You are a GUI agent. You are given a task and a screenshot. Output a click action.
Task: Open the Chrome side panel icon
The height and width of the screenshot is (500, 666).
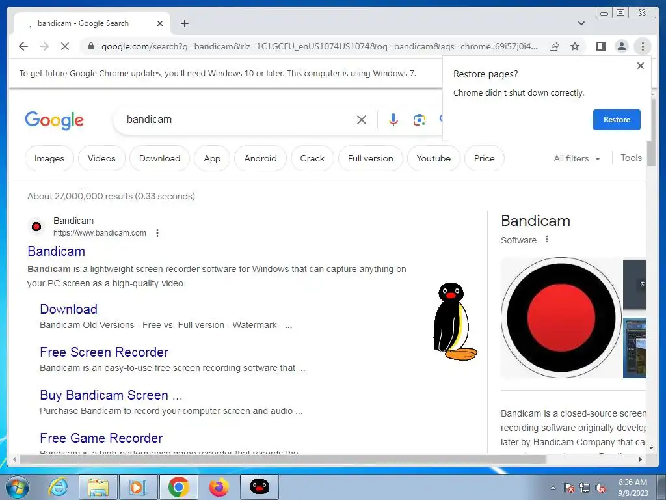coord(600,46)
